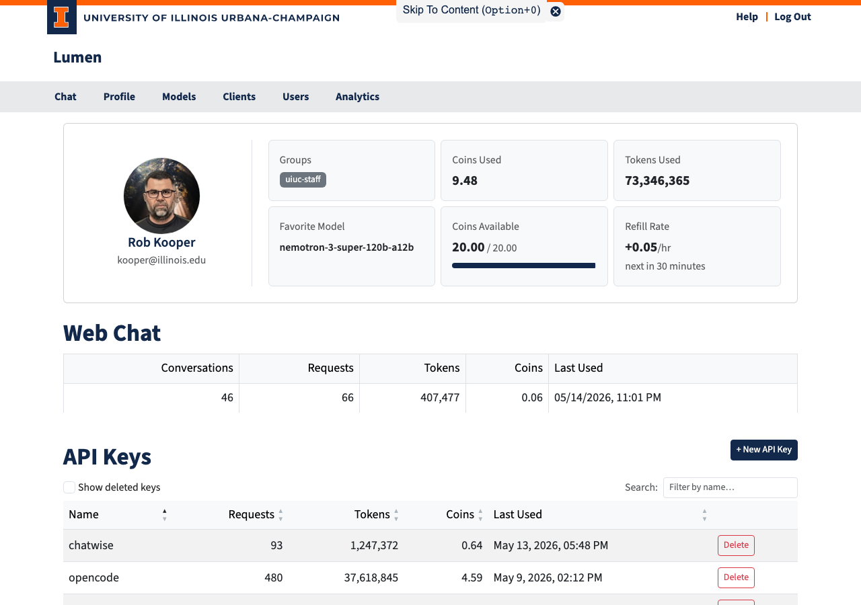The height and width of the screenshot is (605, 861).
Task: Delete the chatwise API key
Action: [736, 545]
